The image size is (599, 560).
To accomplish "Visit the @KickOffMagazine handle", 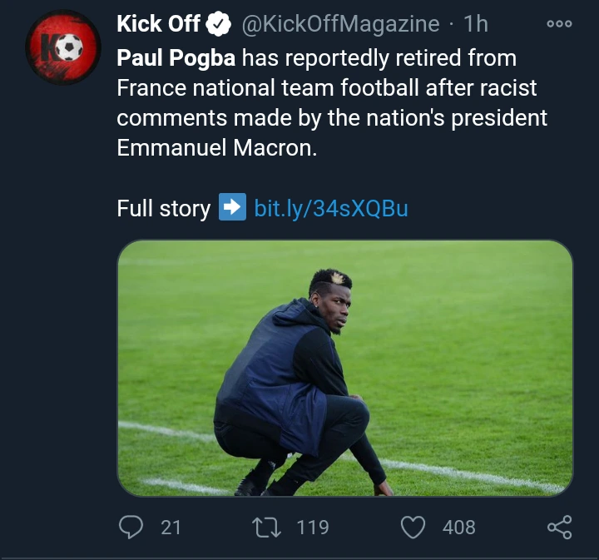I will (339, 24).
